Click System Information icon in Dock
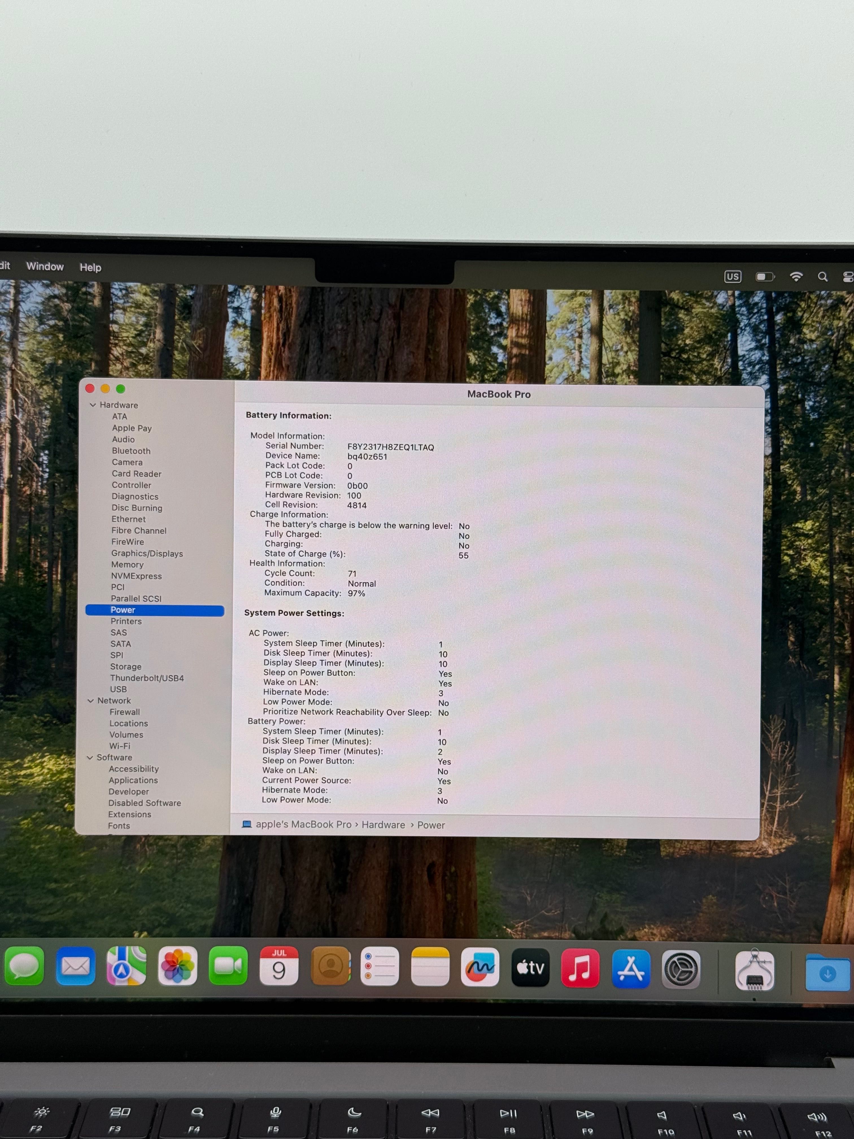The height and width of the screenshot is (1139, 854). (755, 971)
